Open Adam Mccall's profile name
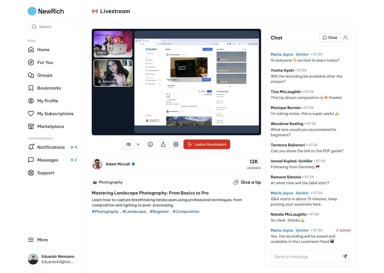384x273 pixels. pyautogui.click(x=118, y=164)
